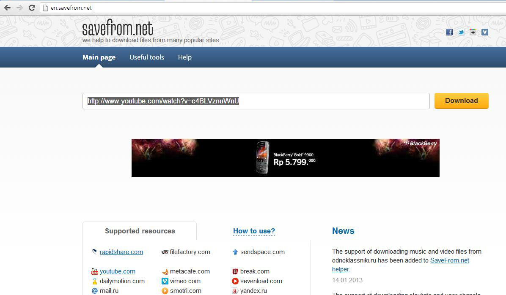
Task: Click the smotri.com icon
Action: (165, 291)
